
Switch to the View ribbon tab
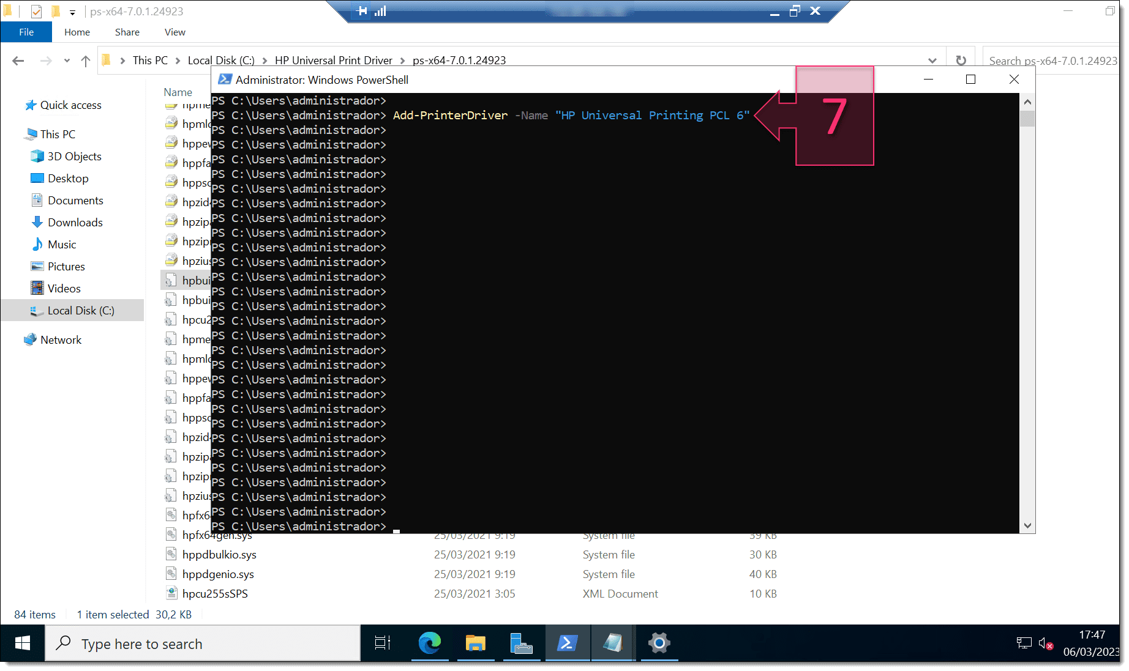[x=174, y=32]
